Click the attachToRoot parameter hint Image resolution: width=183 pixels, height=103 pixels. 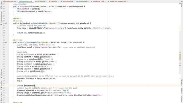tap(98, 28)
